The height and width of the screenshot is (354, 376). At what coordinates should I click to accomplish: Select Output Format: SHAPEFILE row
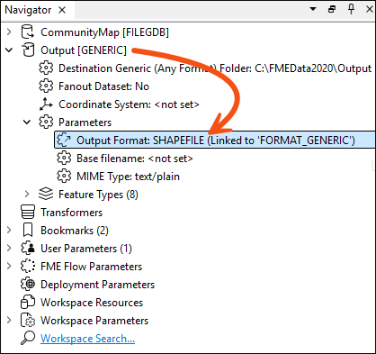point(215,141)
